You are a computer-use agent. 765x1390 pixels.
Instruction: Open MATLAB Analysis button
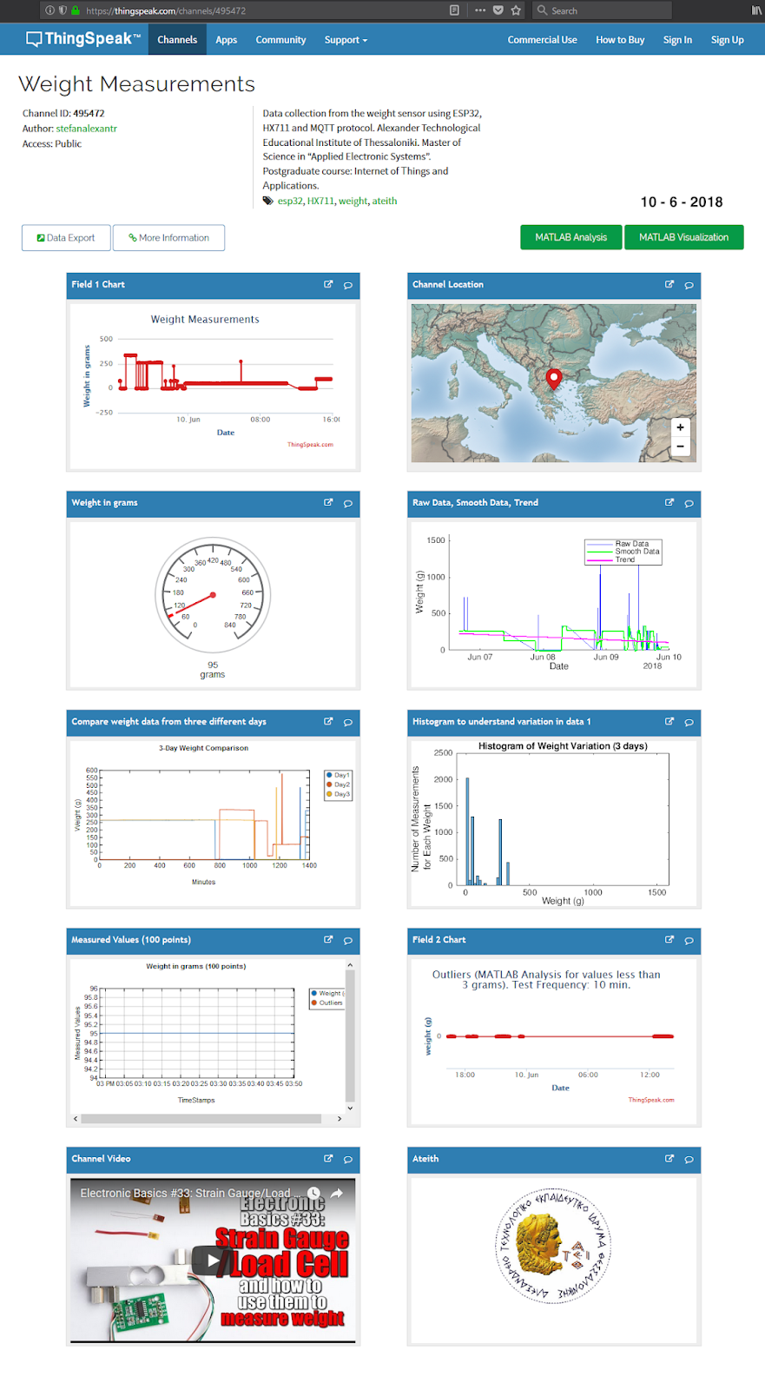(x=571, y=237)
